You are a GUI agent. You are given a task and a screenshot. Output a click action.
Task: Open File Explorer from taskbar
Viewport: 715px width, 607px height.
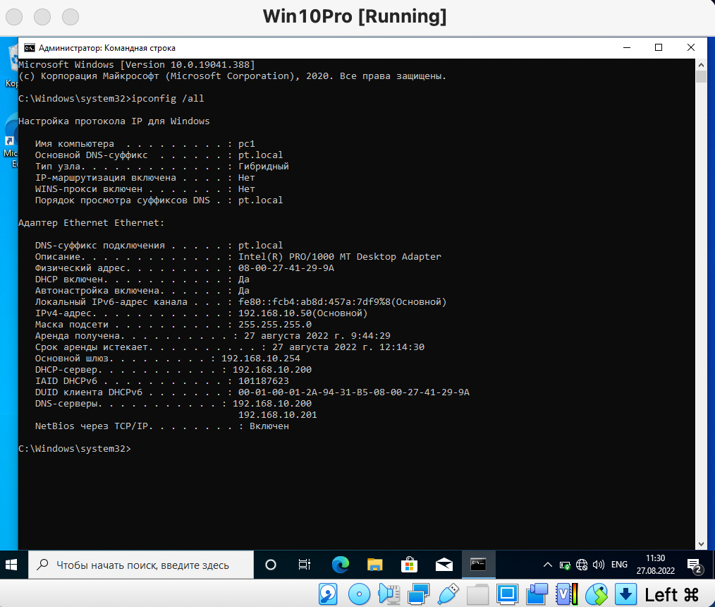374,565
